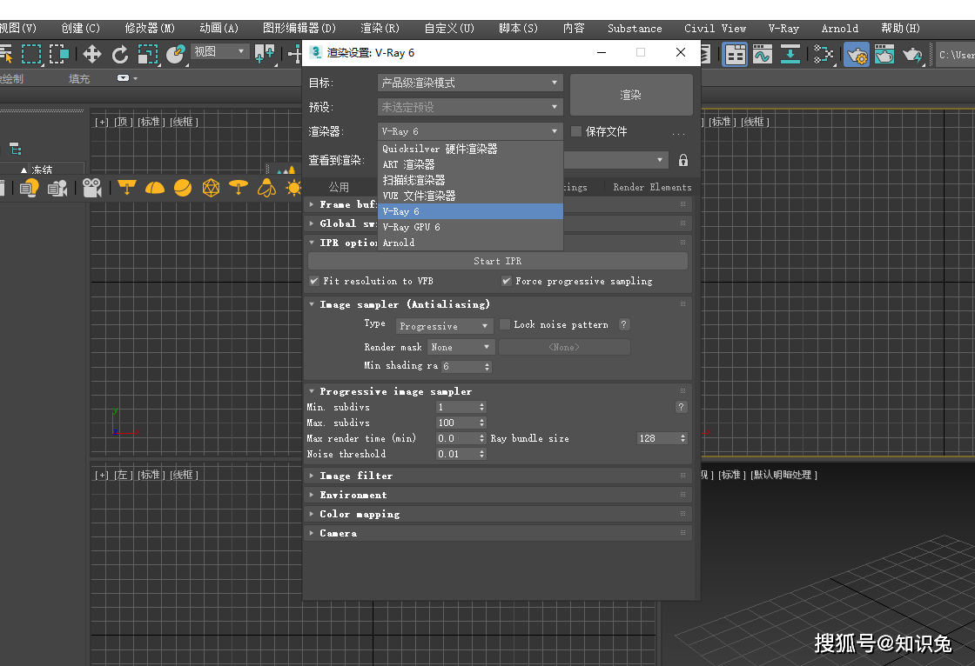The image size is (975, 666).
Task: Uncheck Fit resolution to VFB
Action: pyautogui.click(x=314, y=282)
